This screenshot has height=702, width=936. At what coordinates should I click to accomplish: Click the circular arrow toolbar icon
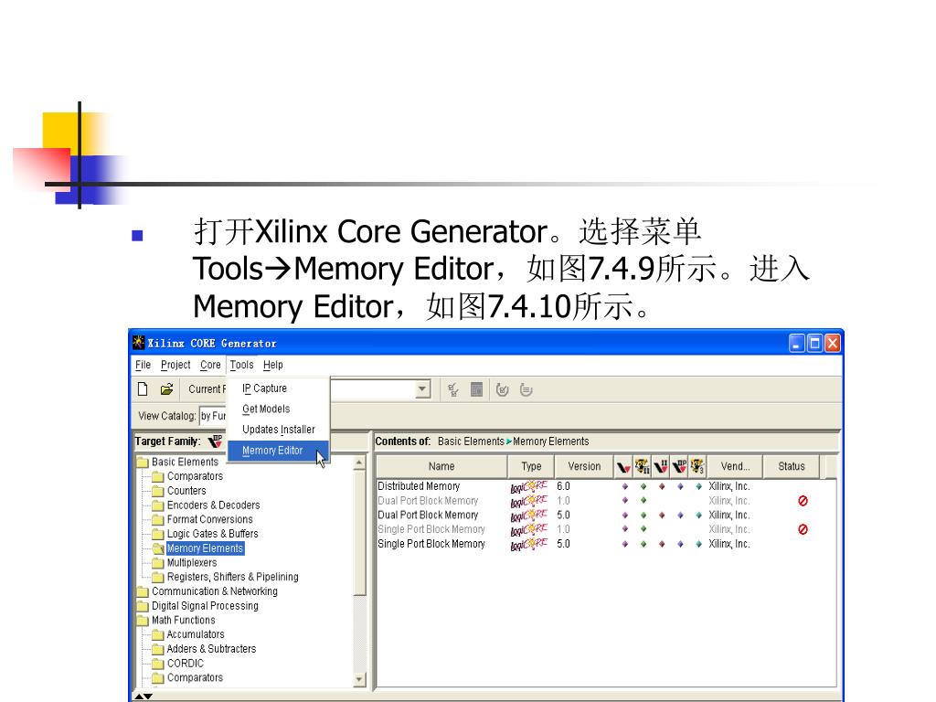(x=502, y=389)
